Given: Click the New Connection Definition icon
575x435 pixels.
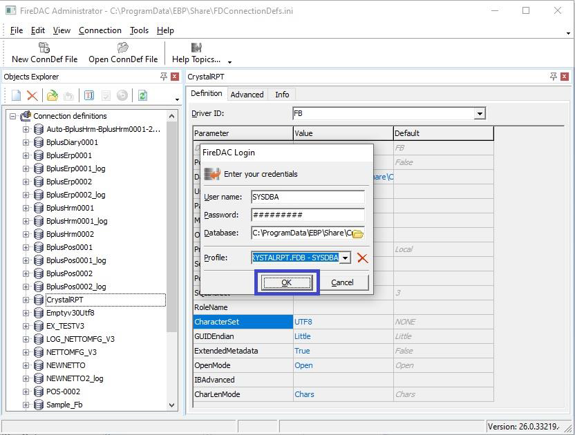Looking at the screenshot, I should [x=16, y=95].
